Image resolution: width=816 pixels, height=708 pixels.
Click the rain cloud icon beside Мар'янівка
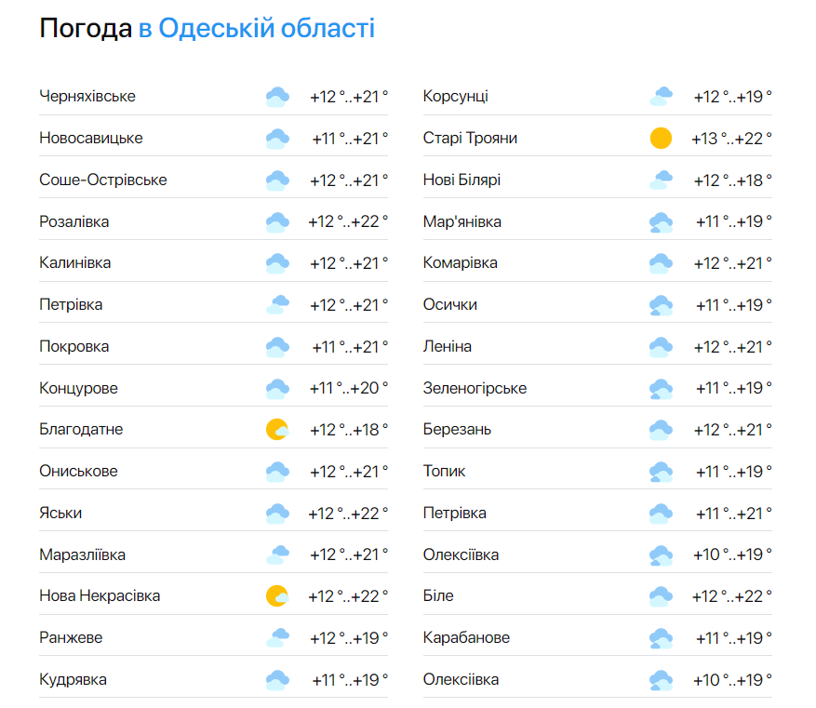661,222
